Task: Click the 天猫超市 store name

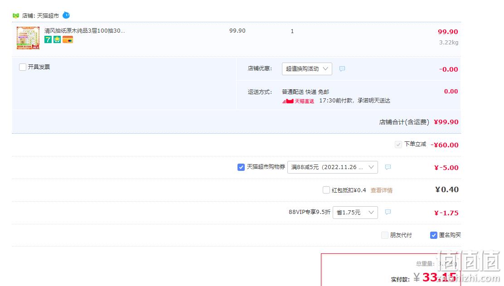Action: coord(48,16)
